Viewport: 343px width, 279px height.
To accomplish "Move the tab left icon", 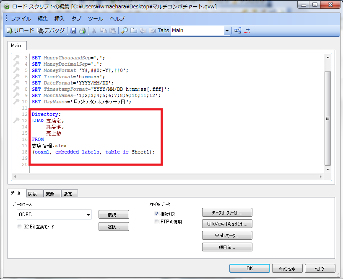I will click(x=143, y=31).
